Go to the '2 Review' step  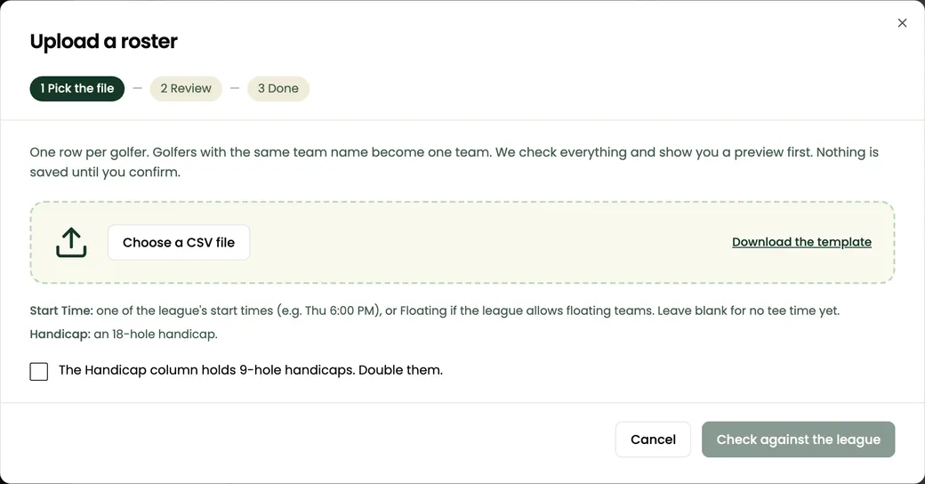pyautogui.click(x=186, y=89)
